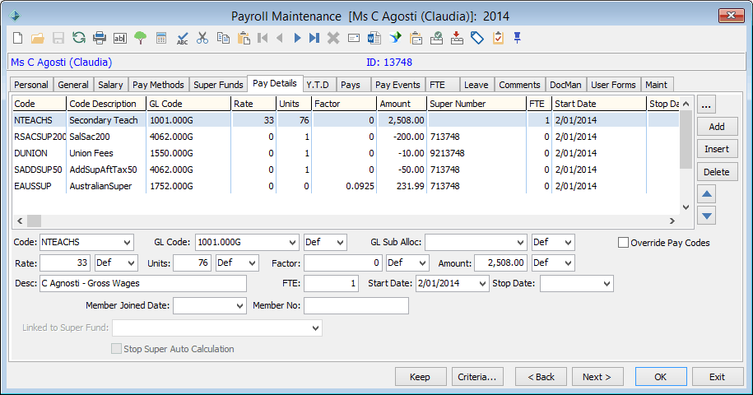Click the Member No input field
This screenshot has height=395, width=753.
(356, 306)
